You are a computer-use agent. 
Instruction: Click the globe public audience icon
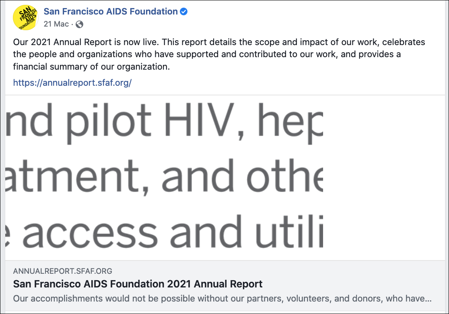(79, 24)
